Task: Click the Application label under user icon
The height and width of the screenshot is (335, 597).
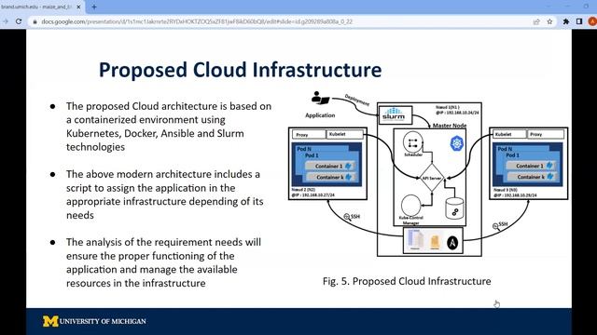Action: [320, 115]
